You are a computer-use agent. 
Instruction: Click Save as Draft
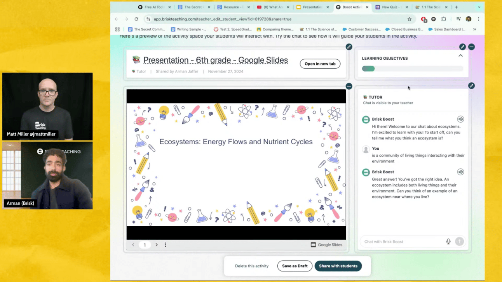click(x=295, y=266)
